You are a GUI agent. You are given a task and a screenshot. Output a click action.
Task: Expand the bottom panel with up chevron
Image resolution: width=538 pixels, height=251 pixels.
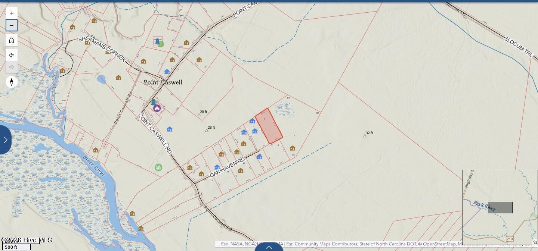pos(269,247)
